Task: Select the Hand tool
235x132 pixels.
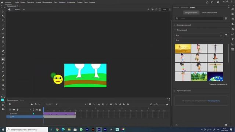Action: (x=3, y=85)
